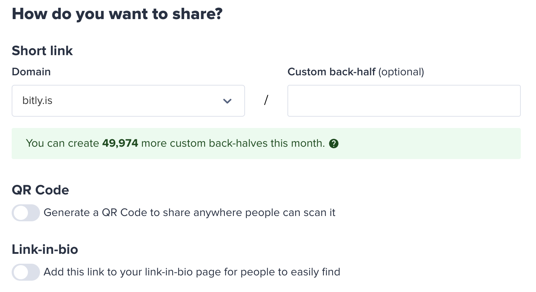
Task: Click the 'Link-in-bio' section heading
Action: tap(45, 250)
